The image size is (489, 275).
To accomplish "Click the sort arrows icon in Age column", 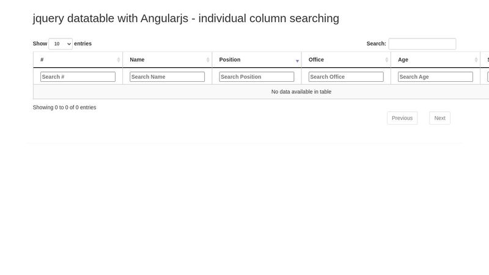I will 476,60.
